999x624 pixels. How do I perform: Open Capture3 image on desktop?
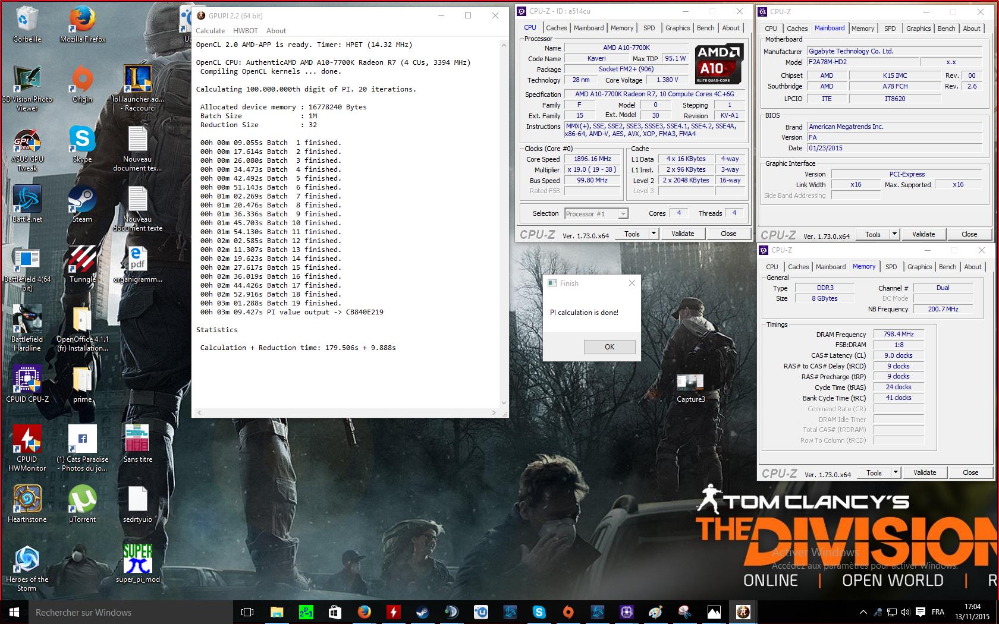coord(690,389)
